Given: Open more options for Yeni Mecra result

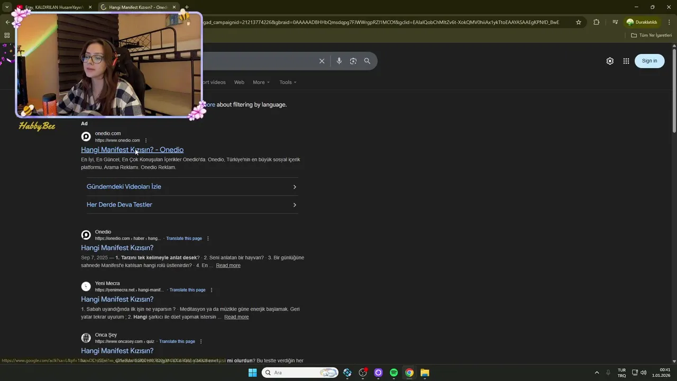Looking at the screenshot, I should point(212,290).
